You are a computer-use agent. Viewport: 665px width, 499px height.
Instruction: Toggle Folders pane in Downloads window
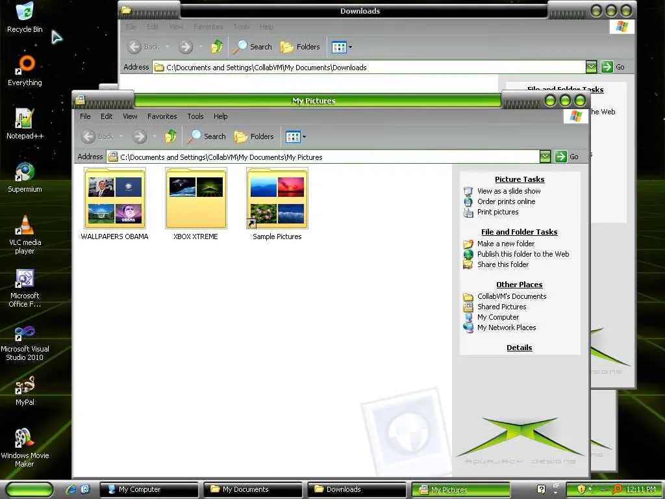point(300,47)
